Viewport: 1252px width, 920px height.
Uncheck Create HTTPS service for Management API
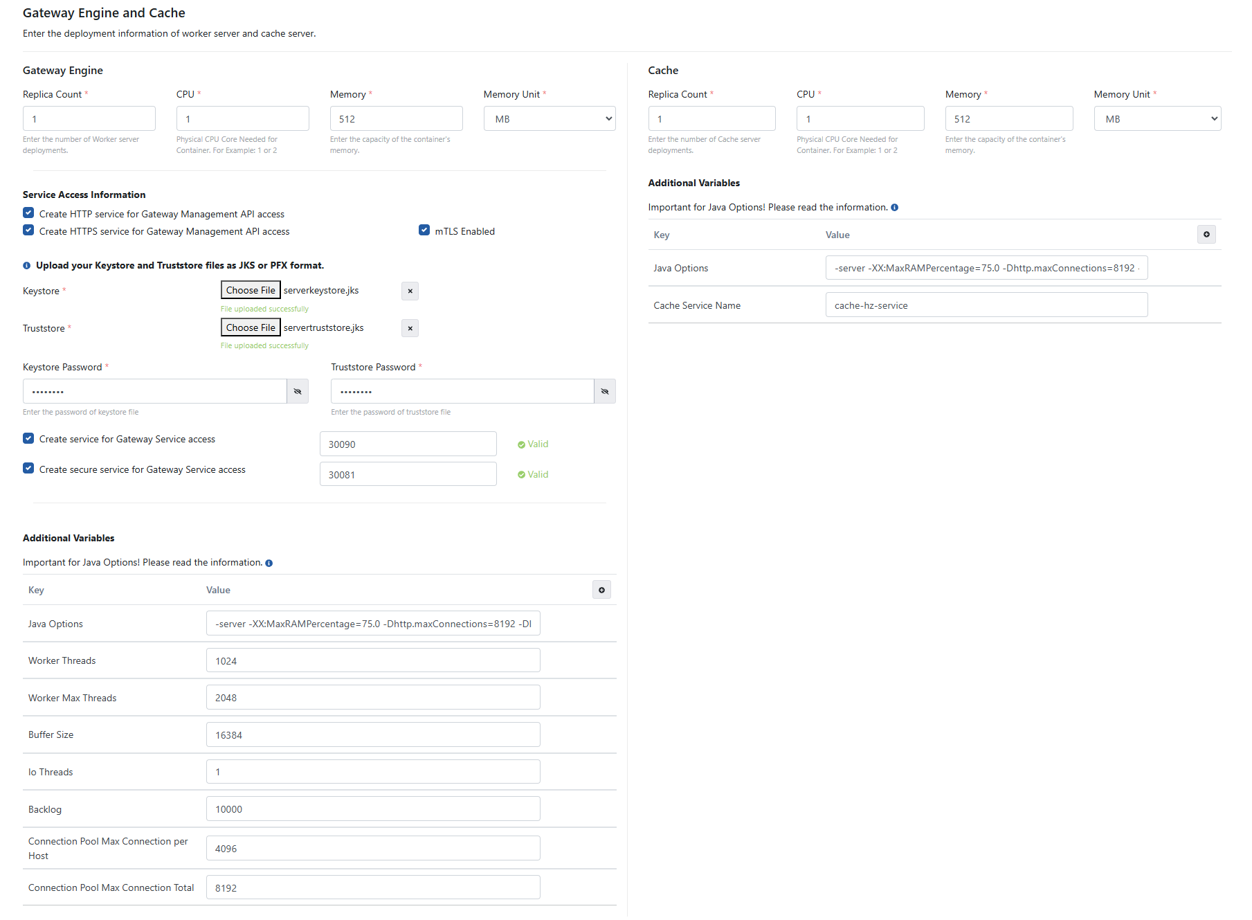coord(28,231)
